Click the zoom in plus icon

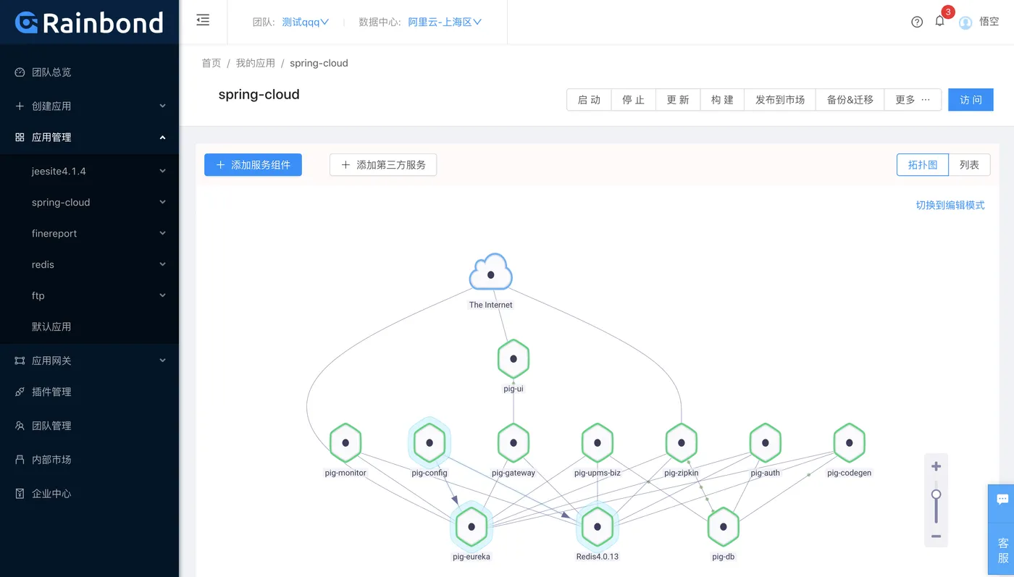click(936, 466)
